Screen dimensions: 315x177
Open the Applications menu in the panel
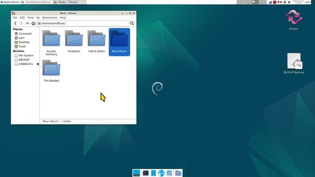[10, 2]
